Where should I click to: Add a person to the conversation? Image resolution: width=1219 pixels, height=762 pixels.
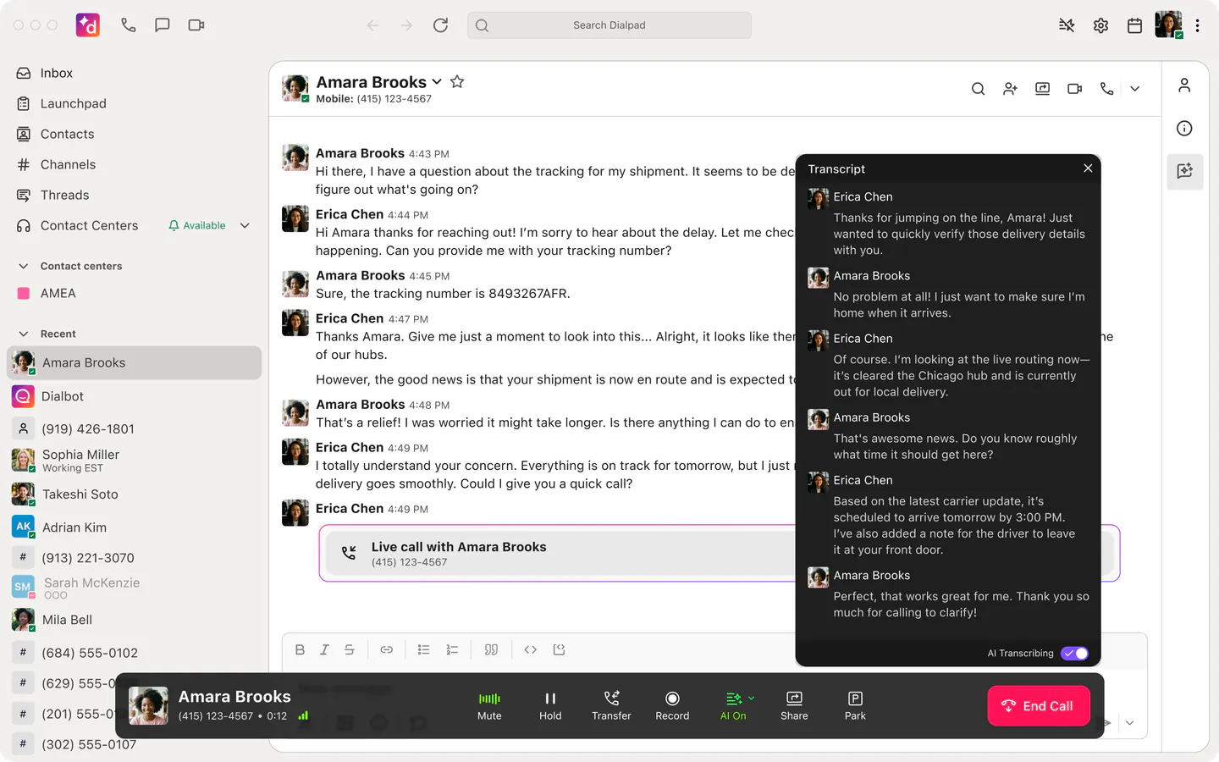(1010, 88)
